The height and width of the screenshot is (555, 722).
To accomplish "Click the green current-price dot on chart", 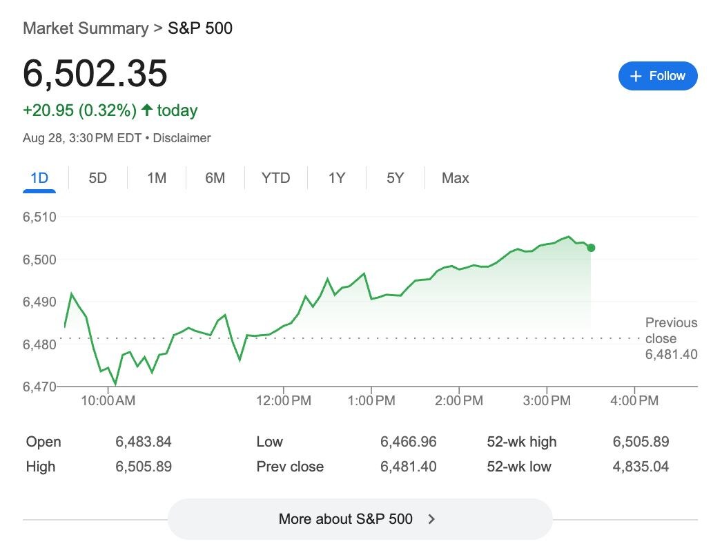I will point(591,248).
